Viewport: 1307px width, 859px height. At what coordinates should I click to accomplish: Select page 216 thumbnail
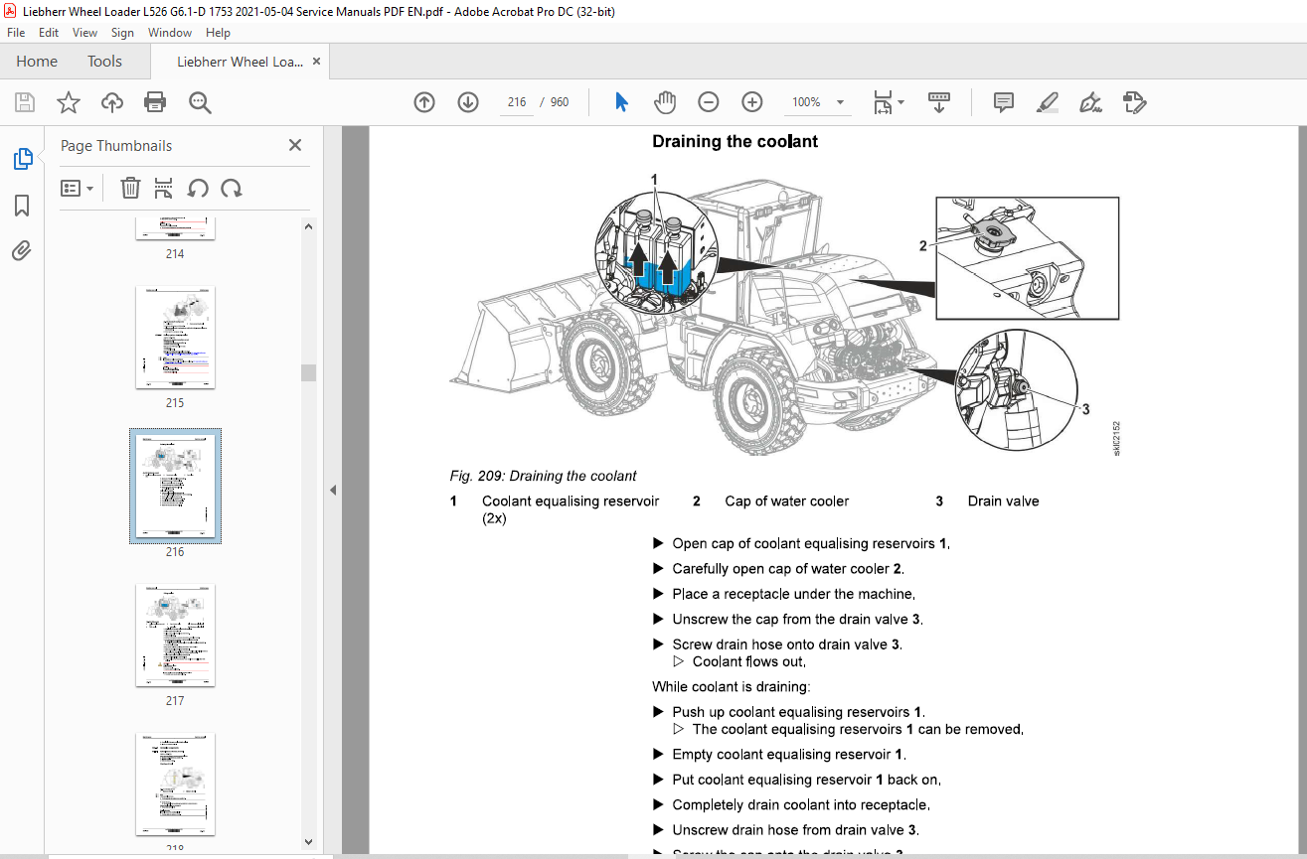pos(175,487)
